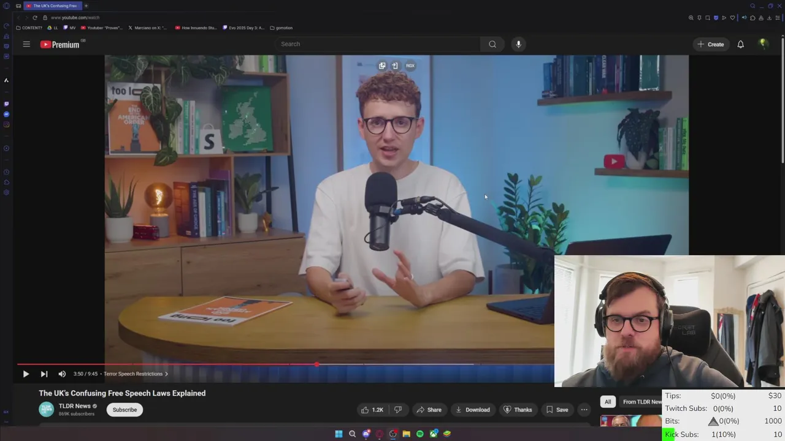Switch to The UK's Confusing Free tab
Image resolution: width=785 pixels, height=441 pixels.
(52, 6)
